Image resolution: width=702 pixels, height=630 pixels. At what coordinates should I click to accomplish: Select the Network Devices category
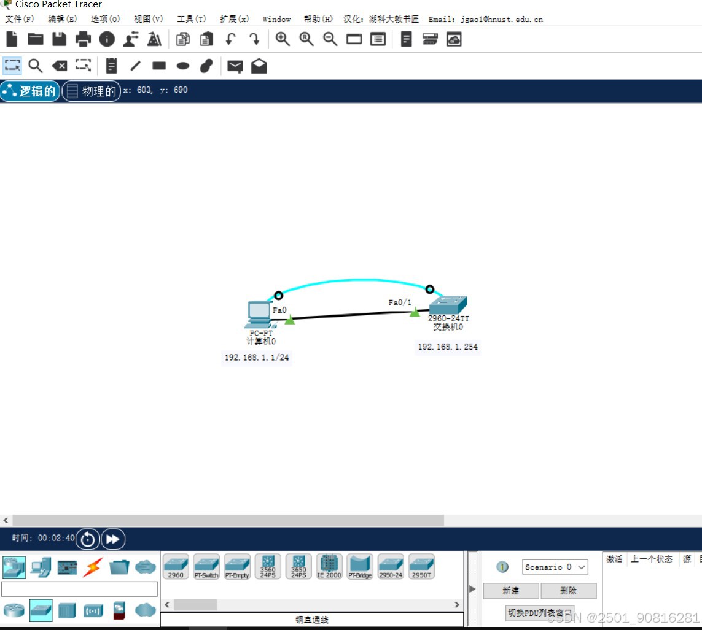pos(14,567)
